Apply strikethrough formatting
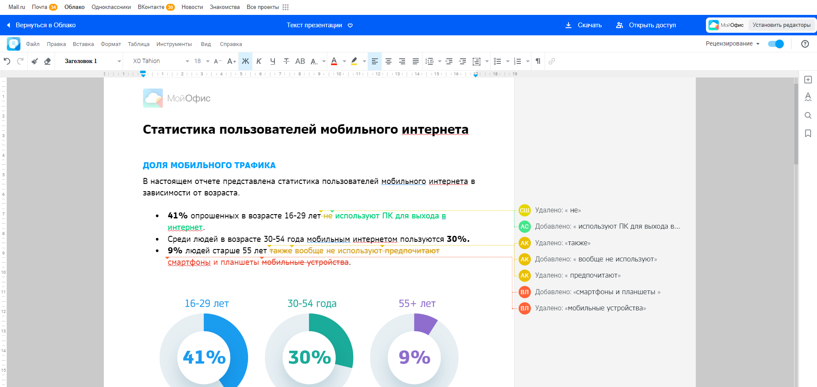This screenshot has width=817, height=387. tap(286, 61)
